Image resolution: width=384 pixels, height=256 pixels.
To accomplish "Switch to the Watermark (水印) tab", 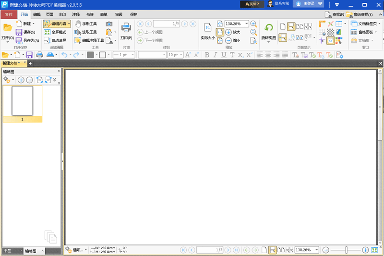I will pos(62,14).
